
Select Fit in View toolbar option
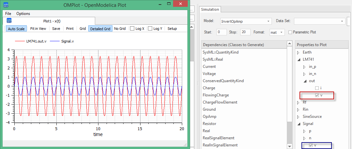[x=38, y=29]
